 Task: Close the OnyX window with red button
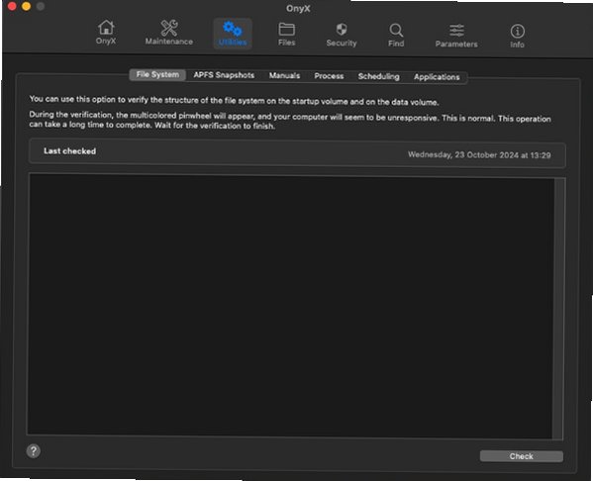point(12,6)
